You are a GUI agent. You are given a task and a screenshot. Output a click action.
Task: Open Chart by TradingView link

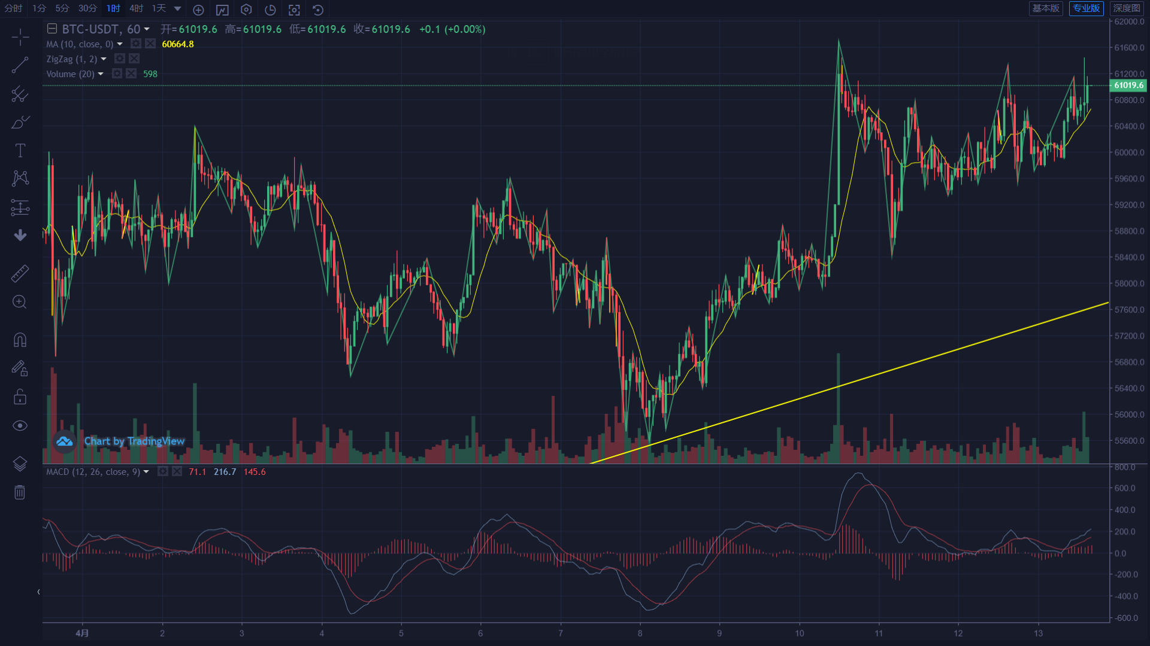[x=120, y=441]
